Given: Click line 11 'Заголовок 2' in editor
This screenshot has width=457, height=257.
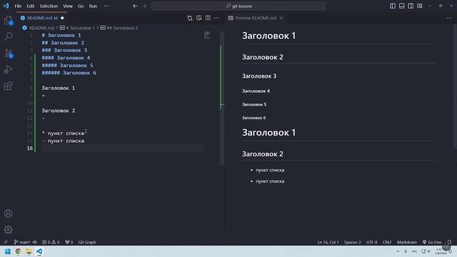Looking at the screenshot, I should pyautogui.click(x=59, y=111).
